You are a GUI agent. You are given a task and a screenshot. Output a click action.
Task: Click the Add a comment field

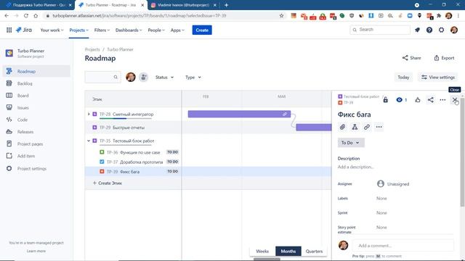click(x=403, y=246)
